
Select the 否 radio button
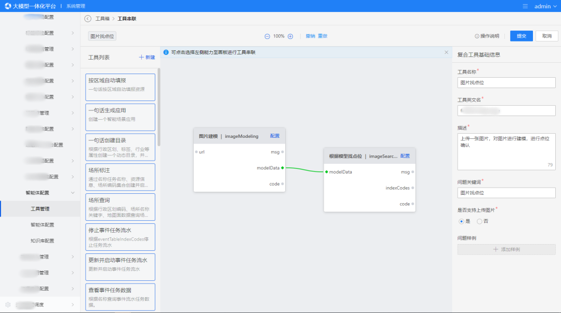pyautogui.click(x=479, y=221)
